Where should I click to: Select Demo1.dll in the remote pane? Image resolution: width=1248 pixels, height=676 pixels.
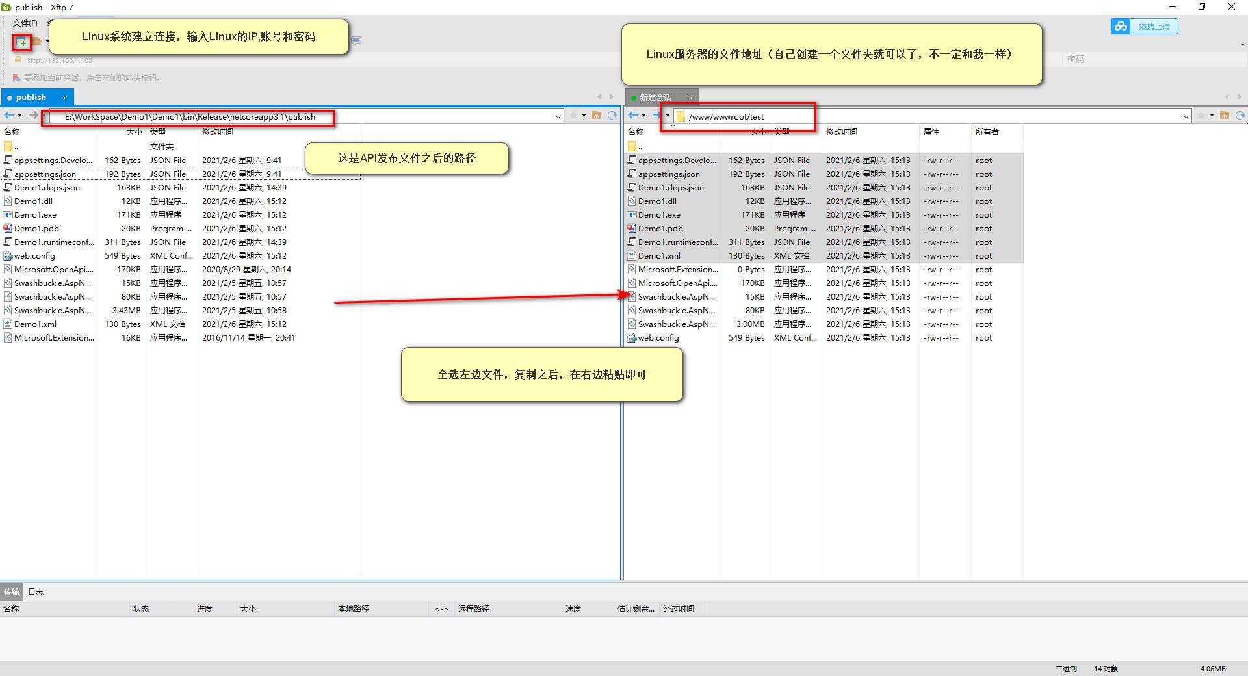coord(657,201)
